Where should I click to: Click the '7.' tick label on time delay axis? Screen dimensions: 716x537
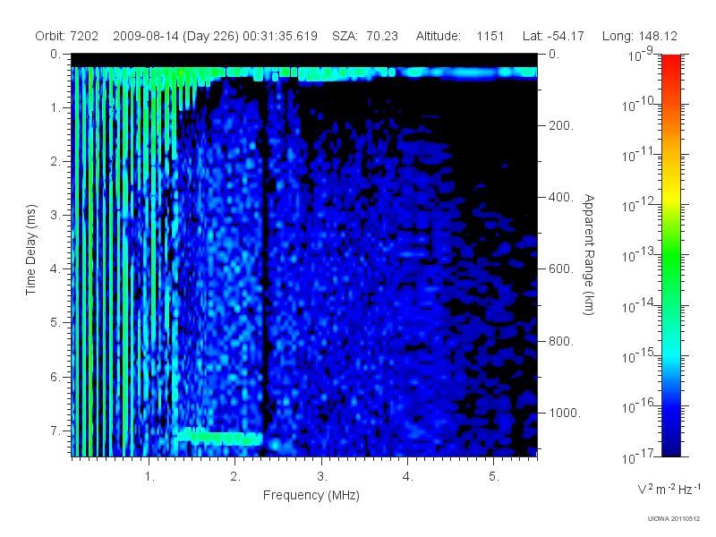[x=55, y=430]
